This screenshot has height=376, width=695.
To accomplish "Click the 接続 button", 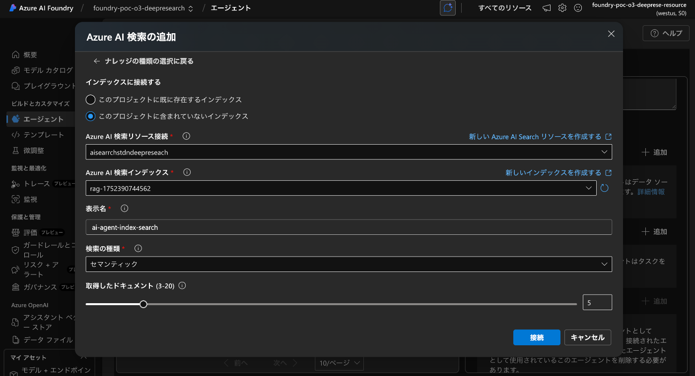I will coord(537,337).
